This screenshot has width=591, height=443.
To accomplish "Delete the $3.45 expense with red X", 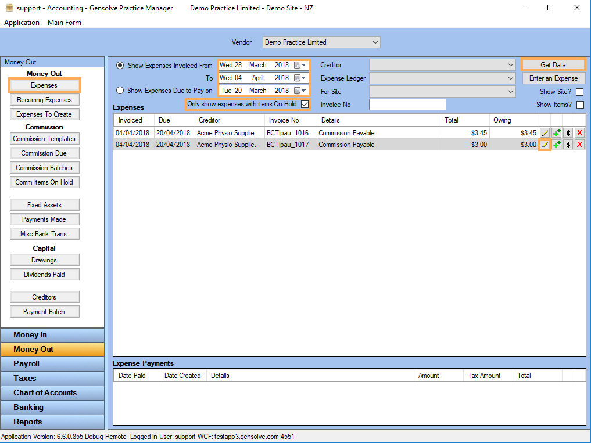I will pyautogui.click(x=579, y=133).
